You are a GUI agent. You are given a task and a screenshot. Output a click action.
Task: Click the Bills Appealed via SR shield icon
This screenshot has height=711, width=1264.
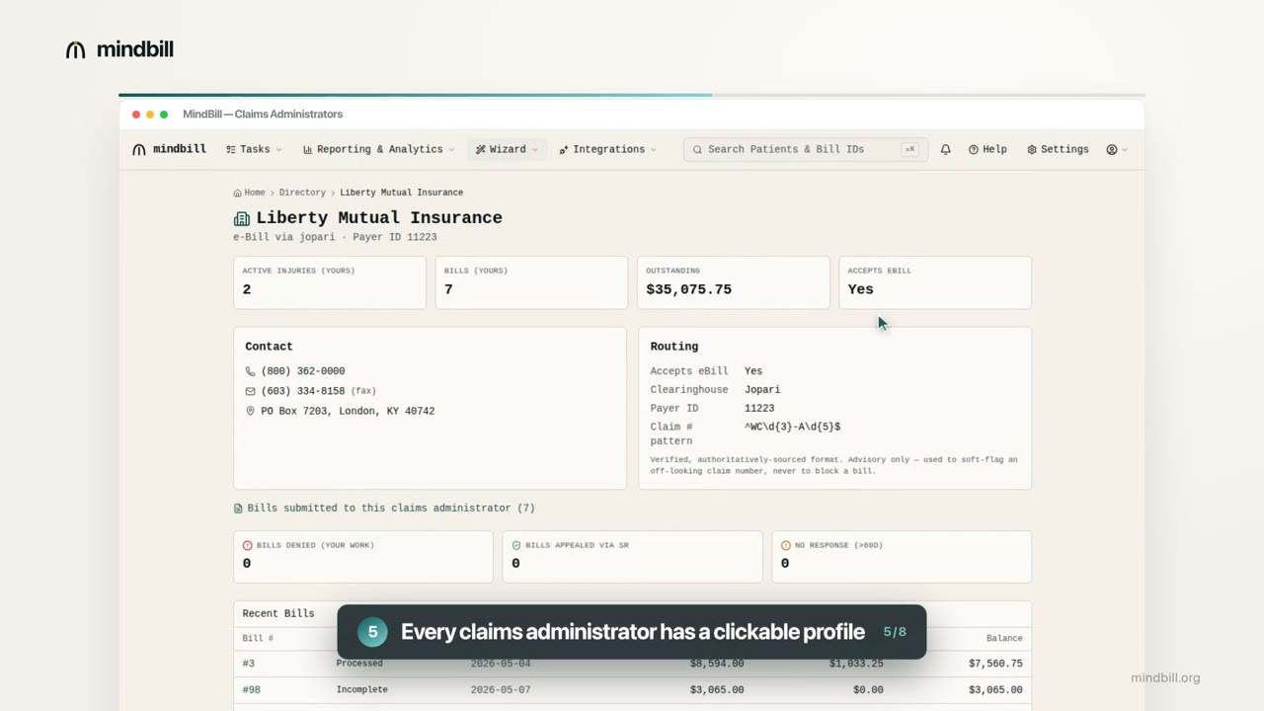point(516,545)
